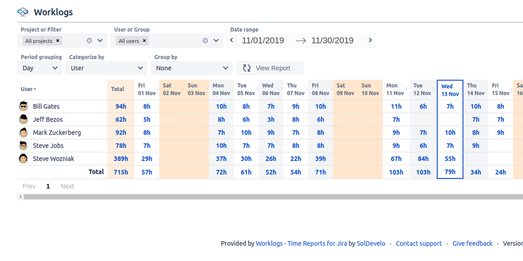Image resolution: width=523 pixels, height=261 pixels.
Task: Click Steve Wozniak avatar
Action: (x=23, y=158)
